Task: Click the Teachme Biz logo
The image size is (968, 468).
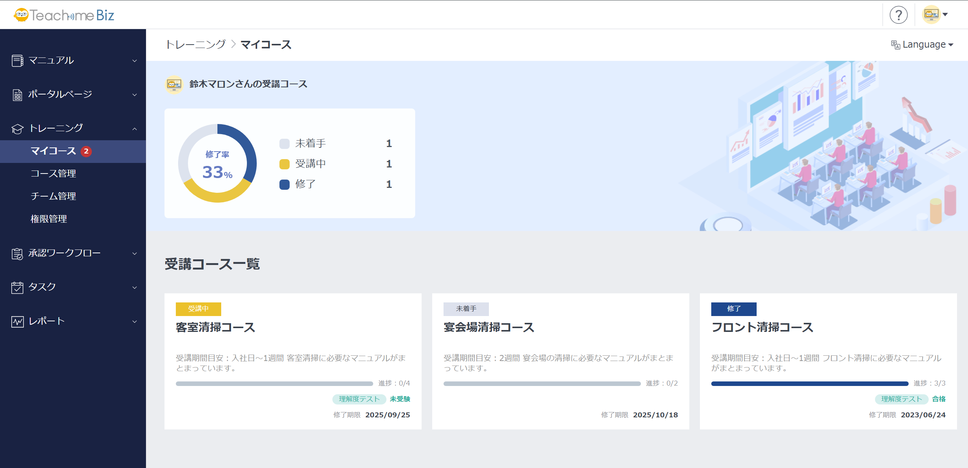Action: pos(64,15)
